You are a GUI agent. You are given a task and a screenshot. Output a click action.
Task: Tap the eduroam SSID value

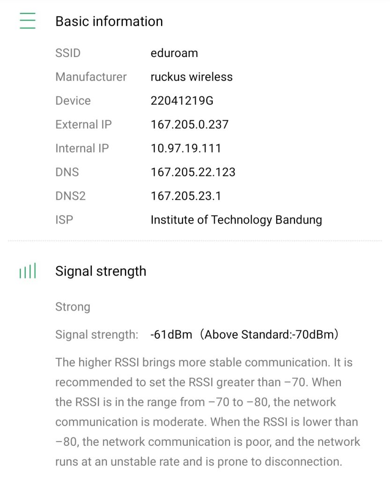pyautogui.click(x=174, y=53)
